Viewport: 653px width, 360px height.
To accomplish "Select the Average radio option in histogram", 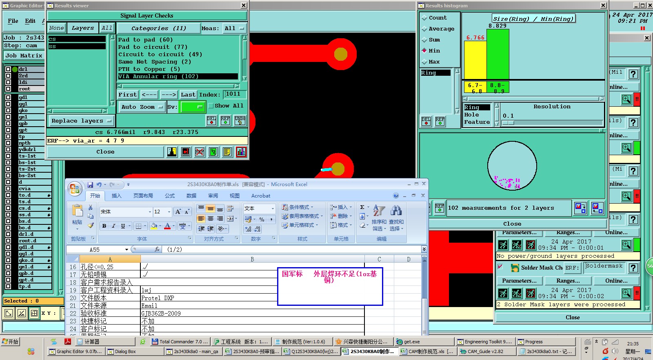I will click(x=424, y=29).
